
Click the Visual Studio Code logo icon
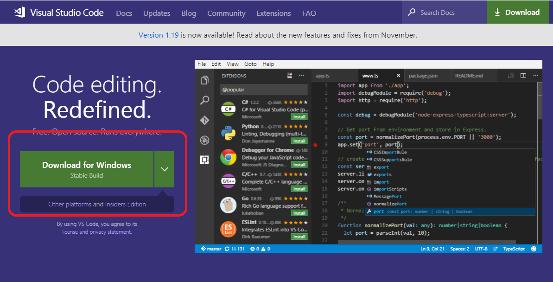pyautogui.click(x=19, y=13)
